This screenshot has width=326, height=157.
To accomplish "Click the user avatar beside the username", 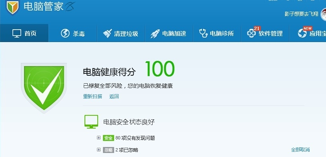I will pos(324,14).
